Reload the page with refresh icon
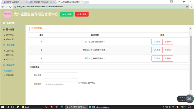 click(11, 7)
